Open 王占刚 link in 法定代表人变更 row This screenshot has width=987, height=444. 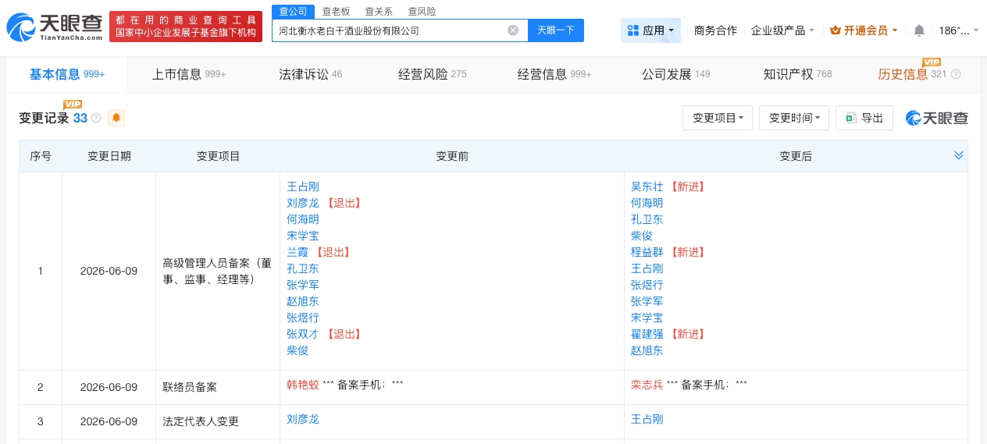[x=647, y=419]
